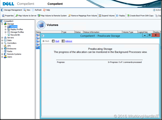
Task: Select Controllers in the tree
Action: pos(12,43)
